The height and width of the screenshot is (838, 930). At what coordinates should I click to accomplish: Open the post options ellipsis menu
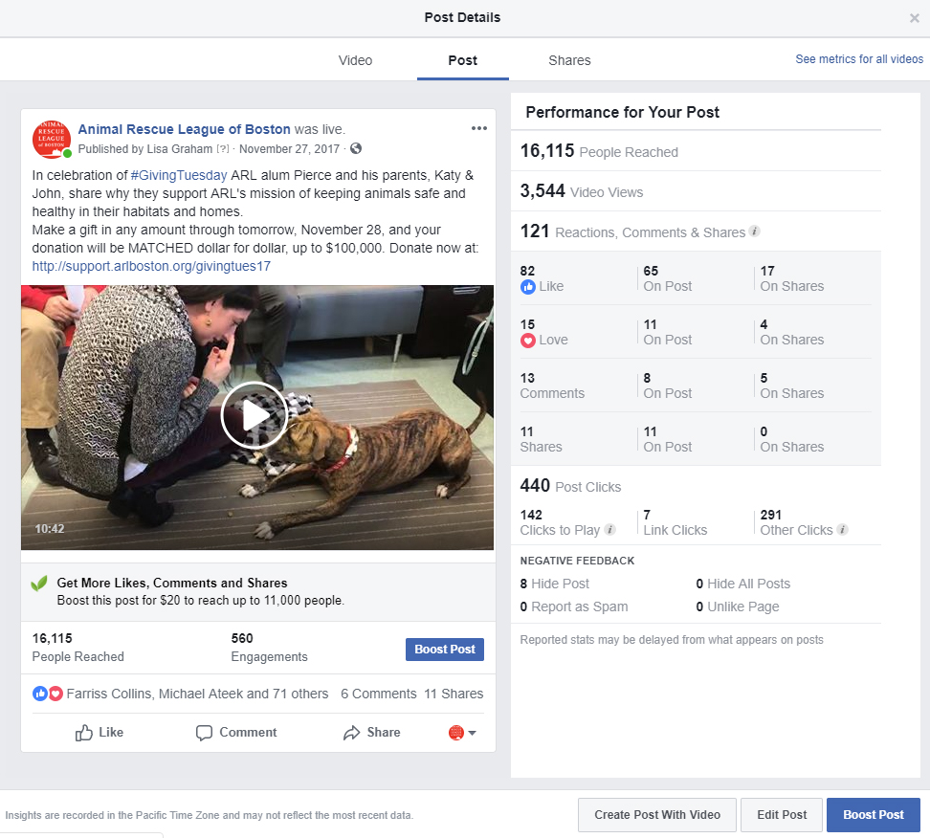[478, 128]
